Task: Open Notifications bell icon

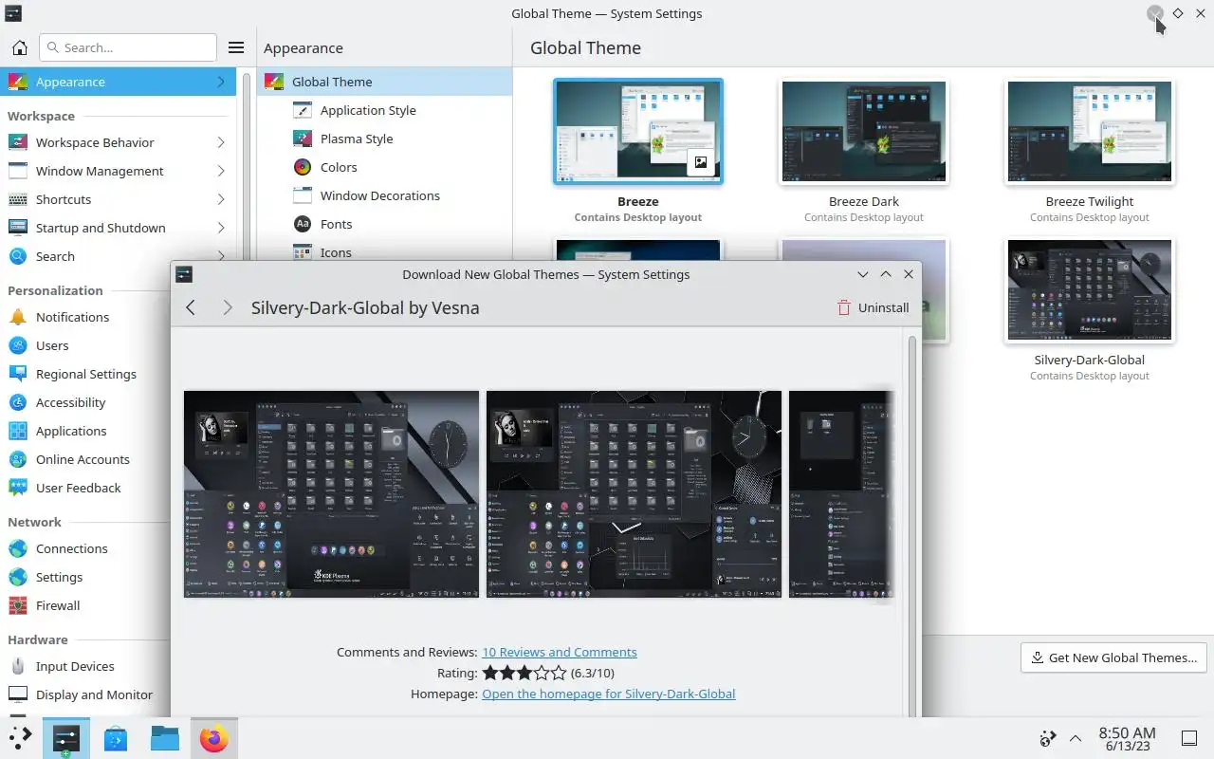Action: [x=18, y=317]
